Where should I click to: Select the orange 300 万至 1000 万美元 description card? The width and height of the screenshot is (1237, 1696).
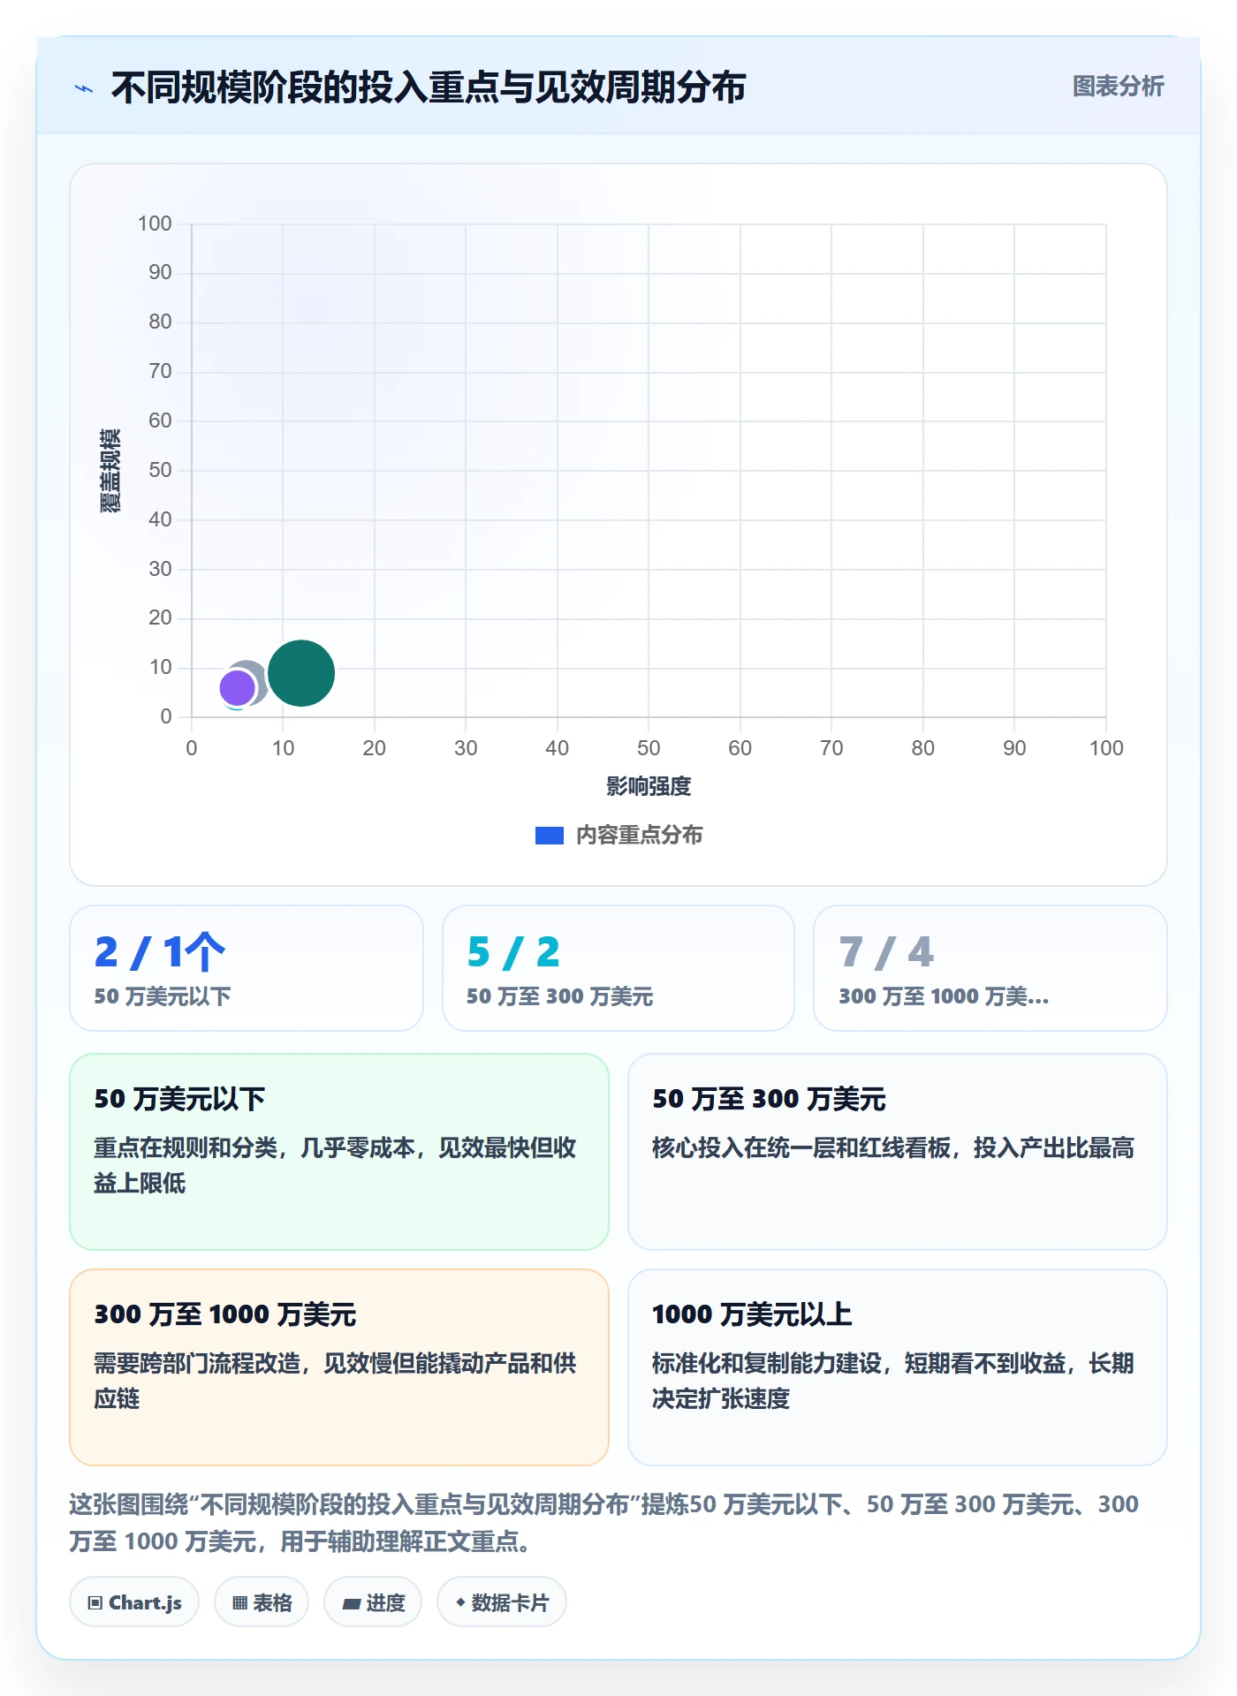[x=339, y=1367]
